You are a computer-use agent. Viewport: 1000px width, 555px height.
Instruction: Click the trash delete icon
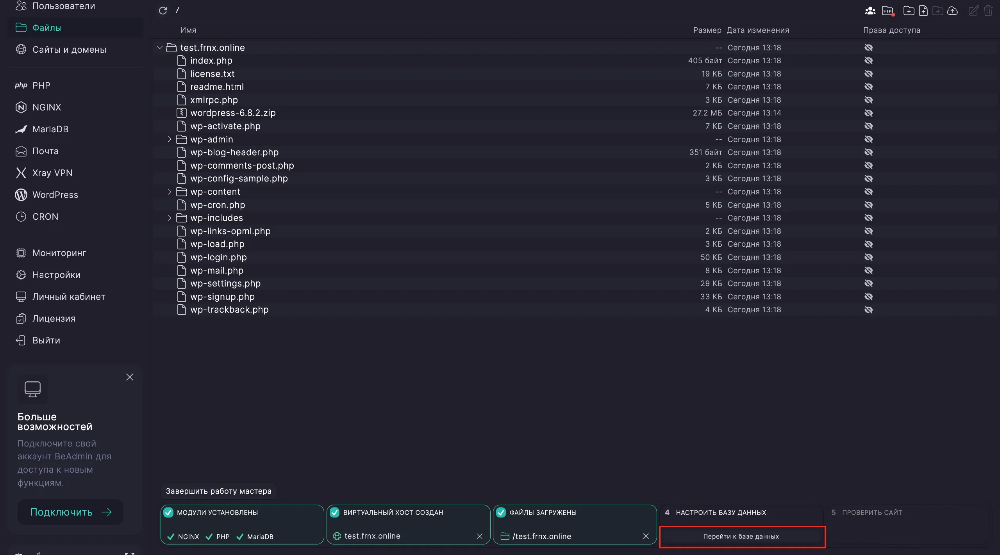988,11
